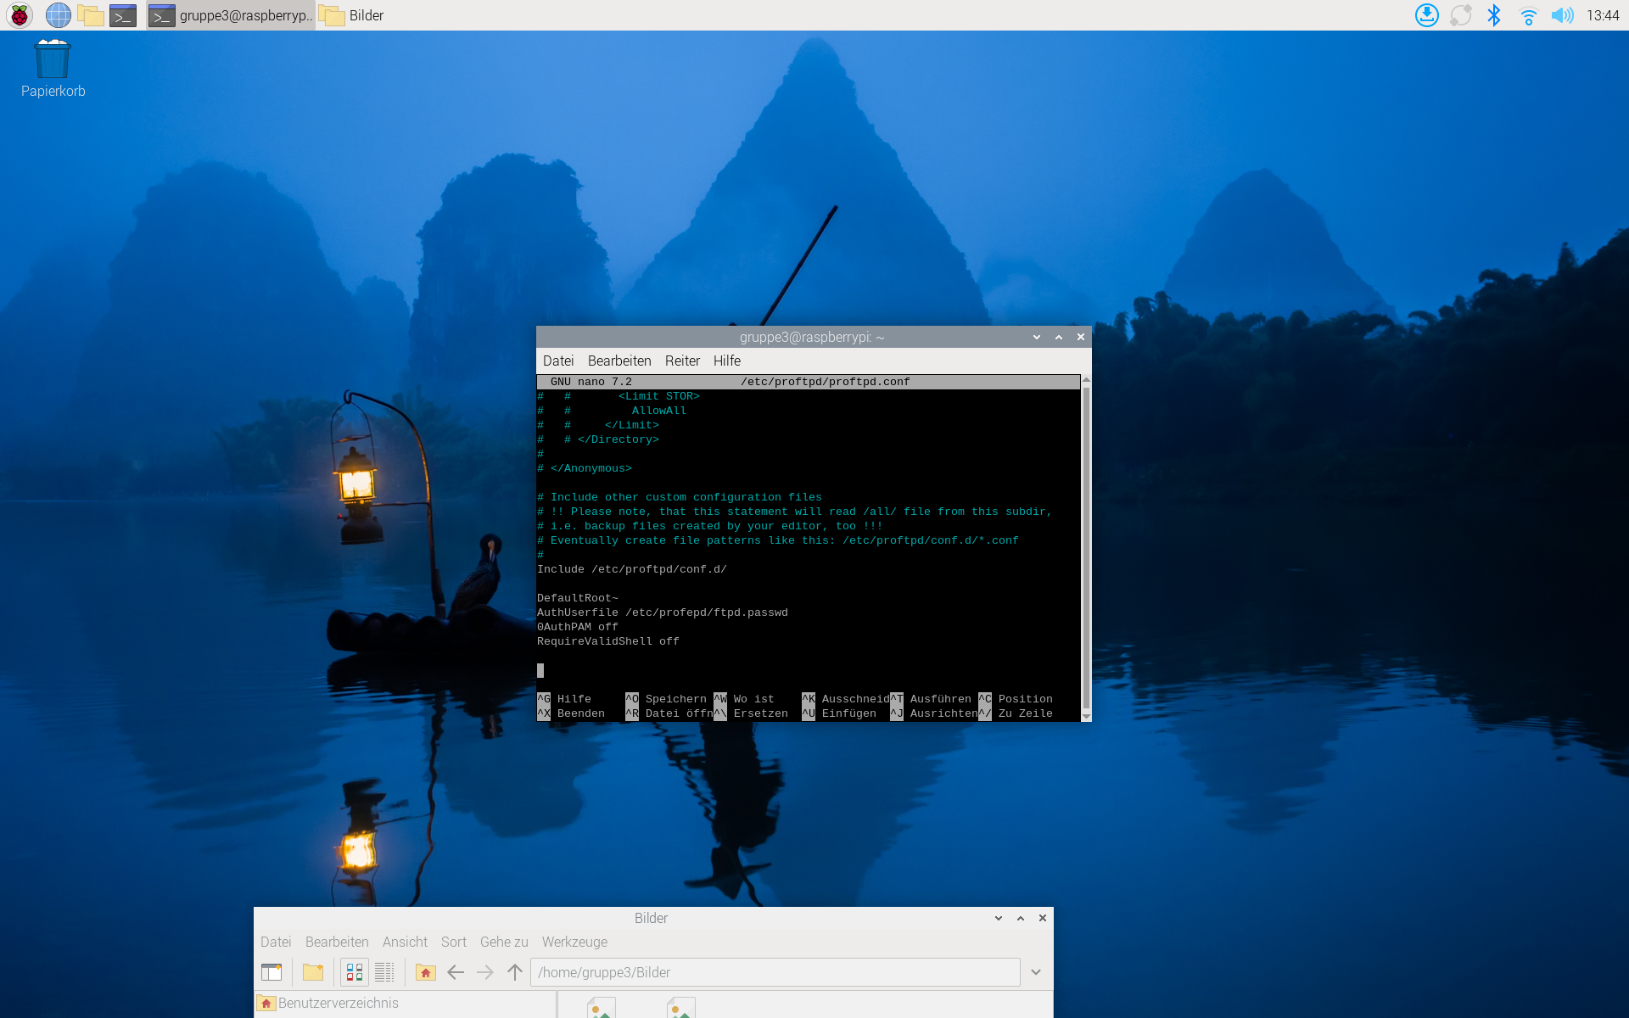Switch to detailed list view mode
This screenshot has height=1018, width=1629.
[384, 972]
